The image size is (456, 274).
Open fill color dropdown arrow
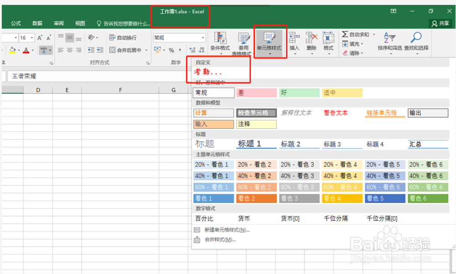click(x=19, y=50)
